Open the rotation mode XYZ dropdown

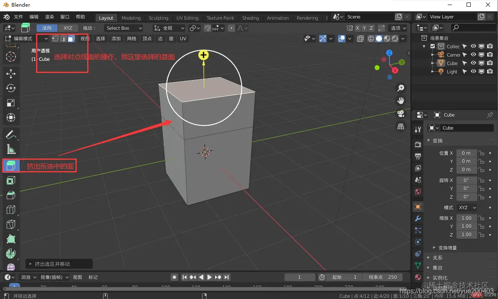pos(467,208)
